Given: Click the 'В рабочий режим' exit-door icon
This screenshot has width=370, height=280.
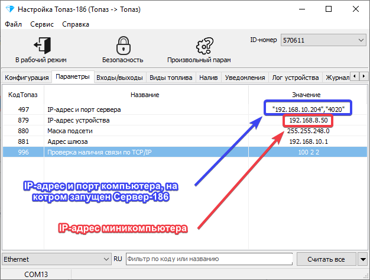Looking at the screenshot, I should [x=42, y=46].
